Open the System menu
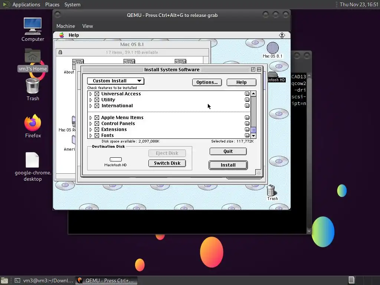 72,4
